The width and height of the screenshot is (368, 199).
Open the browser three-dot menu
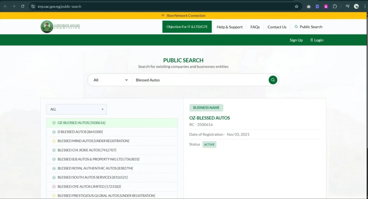click(x=365, y=6)
